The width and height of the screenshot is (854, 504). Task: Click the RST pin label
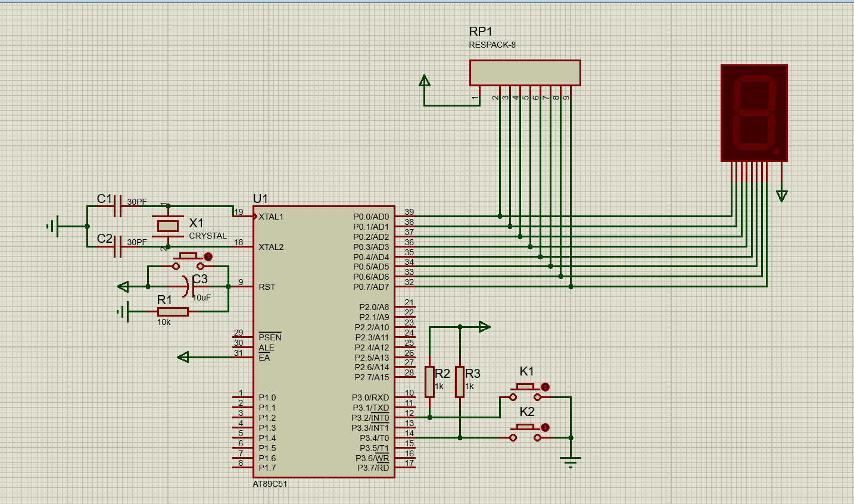pyautogui.click(x=267, y=287)
